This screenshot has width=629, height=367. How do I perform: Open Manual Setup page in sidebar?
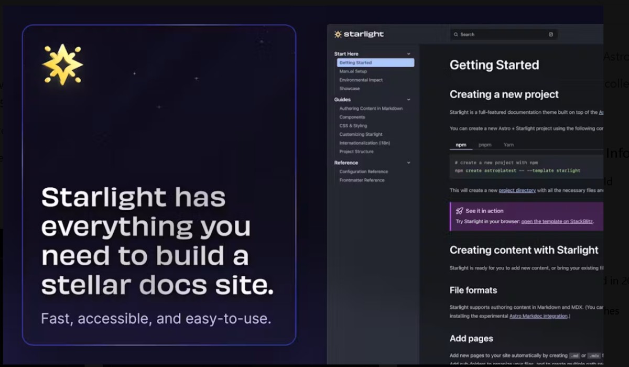[353, 71]
